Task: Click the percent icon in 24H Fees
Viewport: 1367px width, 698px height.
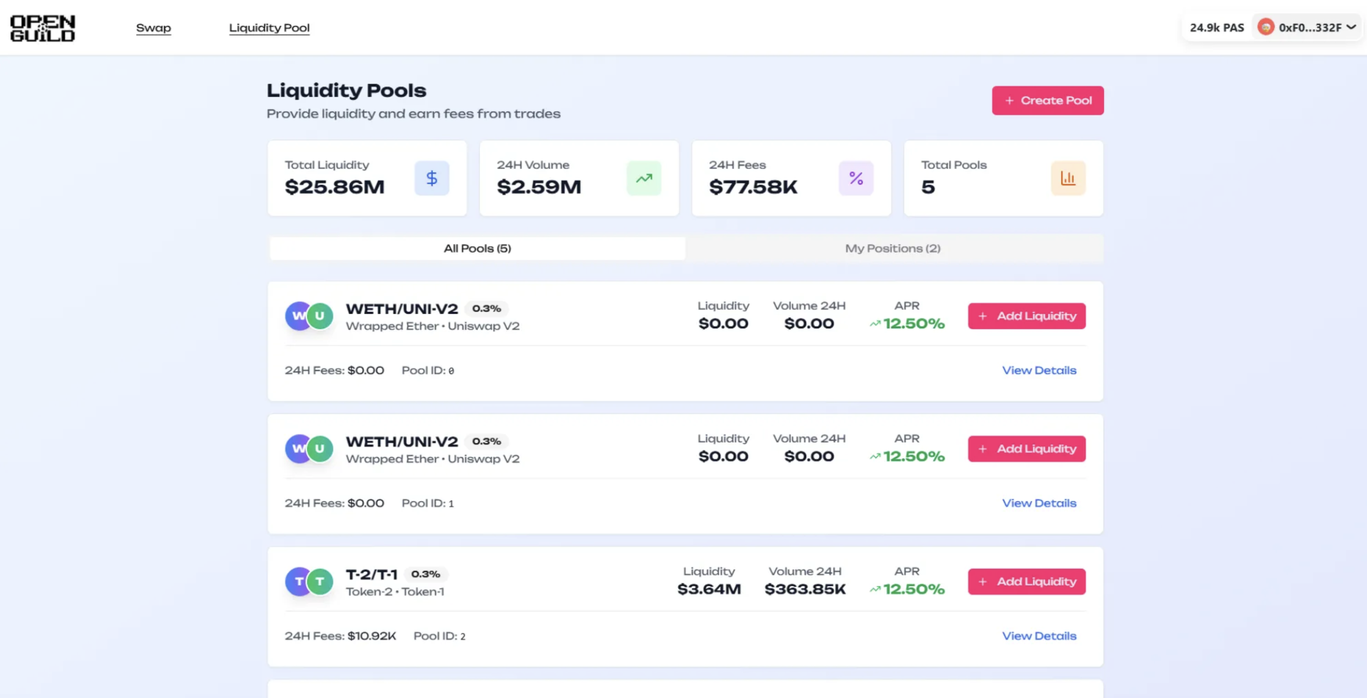Action: point(855,178)
